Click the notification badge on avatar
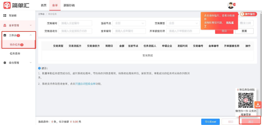This screenshot has width=262, height=125. [x=235, y=4]
